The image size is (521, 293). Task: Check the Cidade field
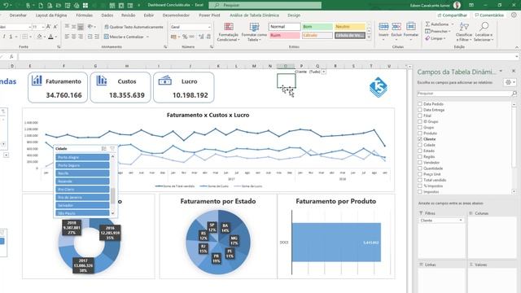point(420,145)
